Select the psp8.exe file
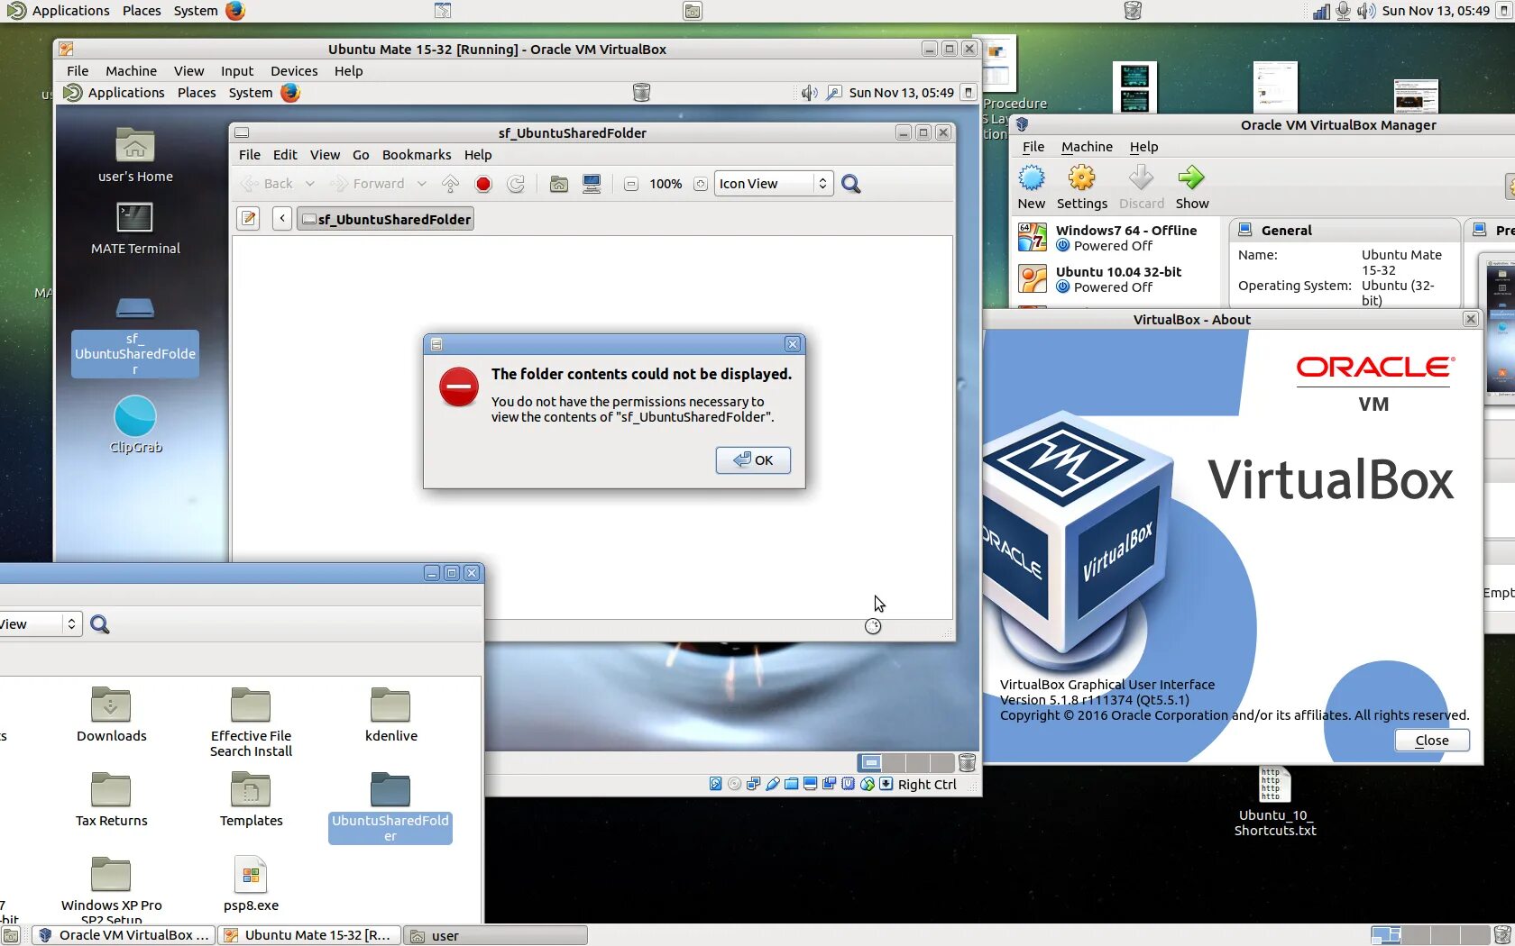The image size is (1515, 946). point(251,883)
